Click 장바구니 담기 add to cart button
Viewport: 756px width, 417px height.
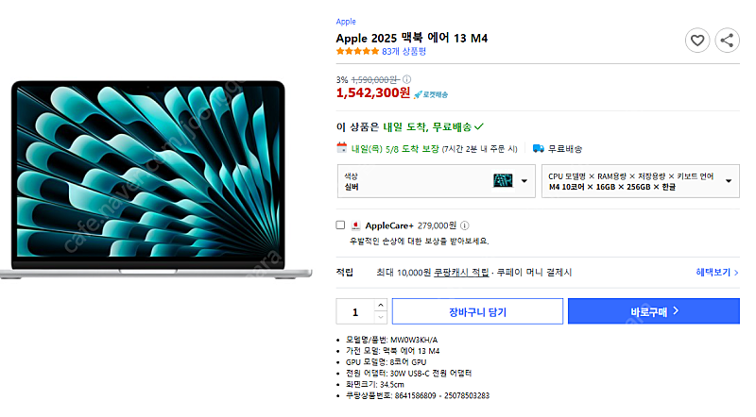pyautogui.click(x=477, y=311)
